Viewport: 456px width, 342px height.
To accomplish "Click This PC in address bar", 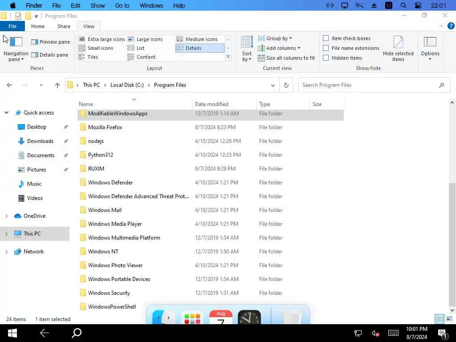I will click(x=91, y=85).
